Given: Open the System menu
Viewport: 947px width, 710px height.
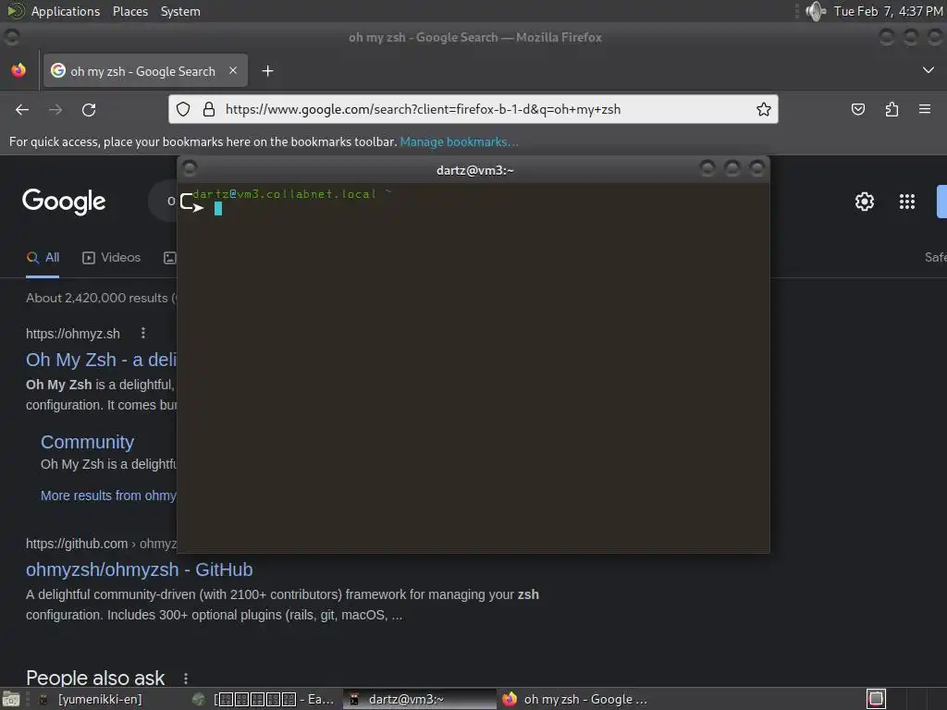Looking at the screenshot, I should pos(180,11).
